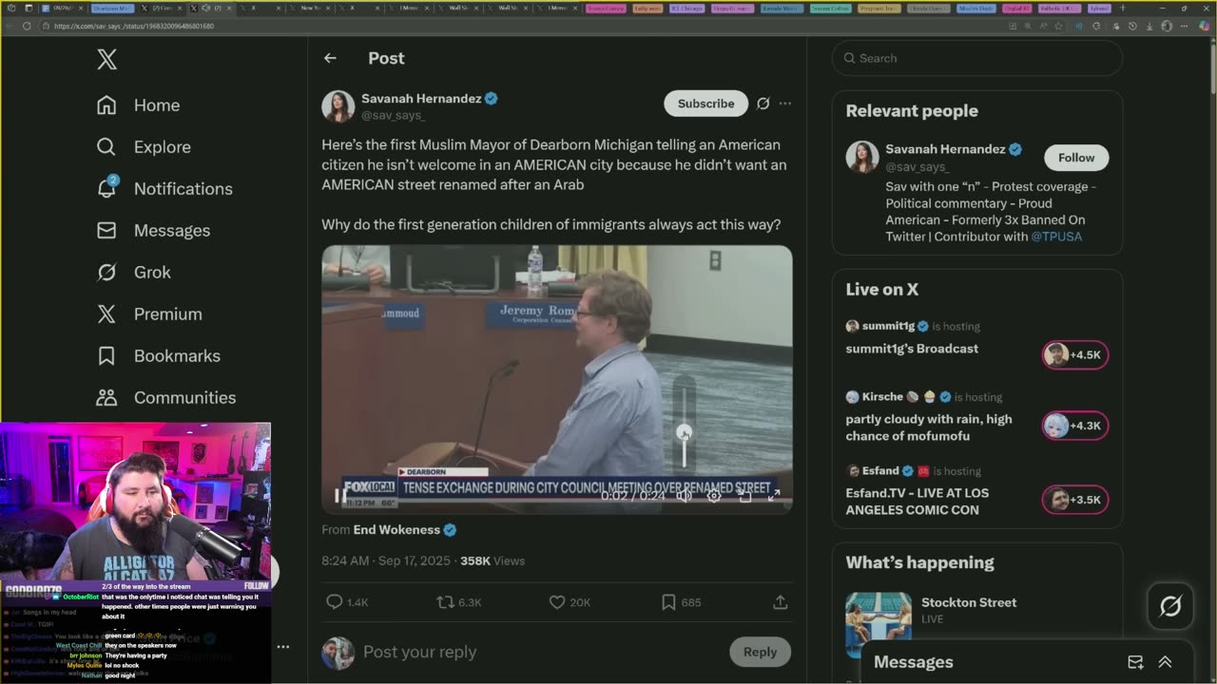Open the post's More options menu
The width and height of the screenshot is (1217, 684).
tap(784, 104)
